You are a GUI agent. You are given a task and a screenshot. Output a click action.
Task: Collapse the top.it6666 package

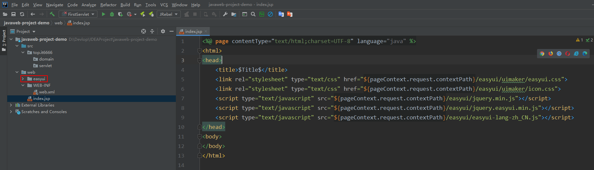tap(23, 53)
